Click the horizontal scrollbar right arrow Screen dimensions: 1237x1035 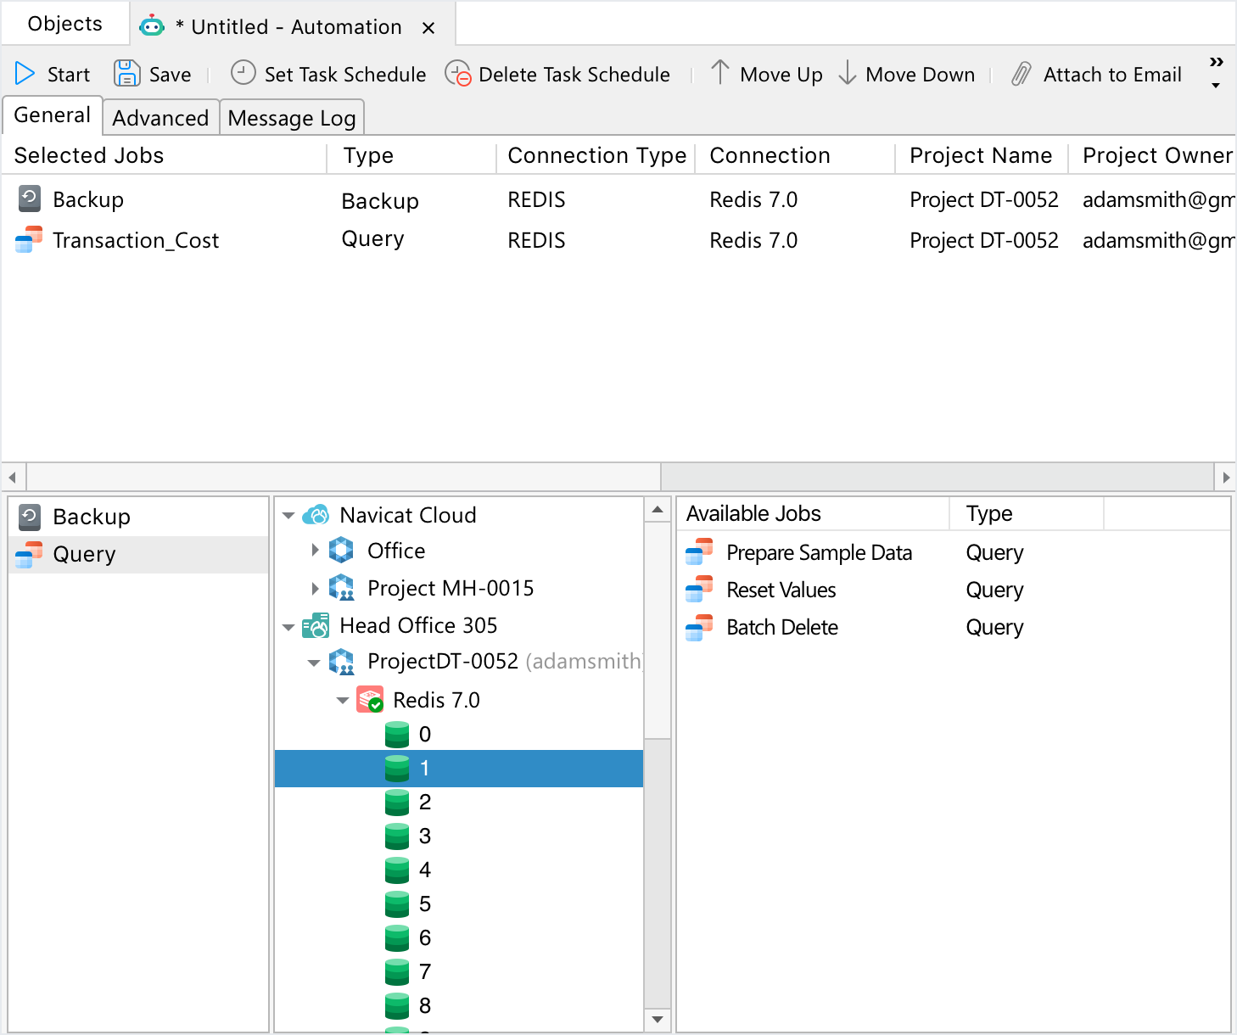pos(1225,477)
